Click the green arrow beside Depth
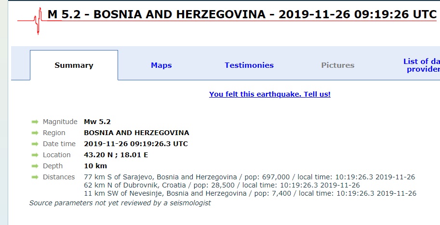The height and width of the screenshot is (225, 440). (35, 166)
